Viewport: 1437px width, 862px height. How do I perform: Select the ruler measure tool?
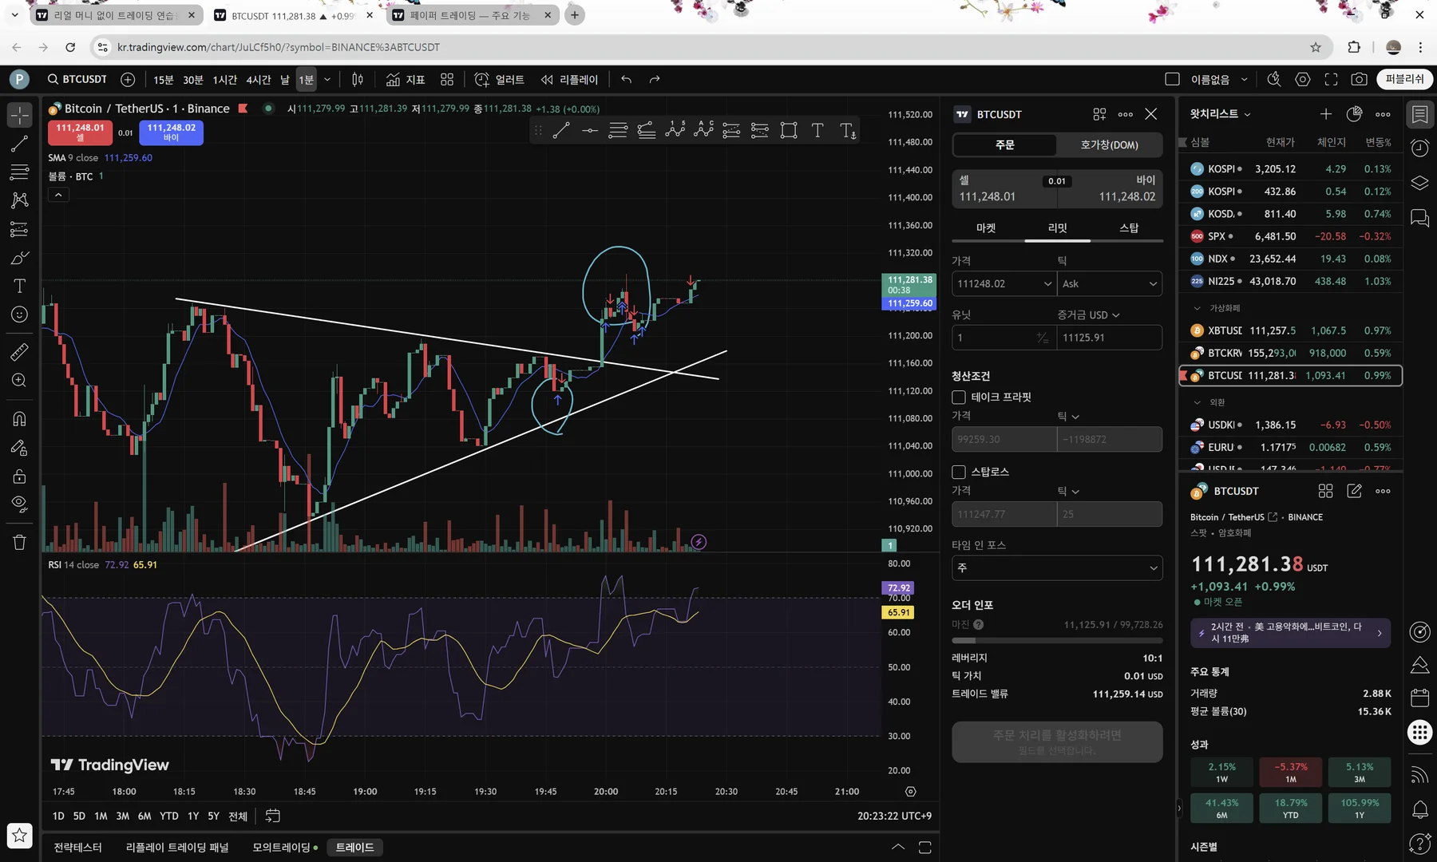(19, 351)
